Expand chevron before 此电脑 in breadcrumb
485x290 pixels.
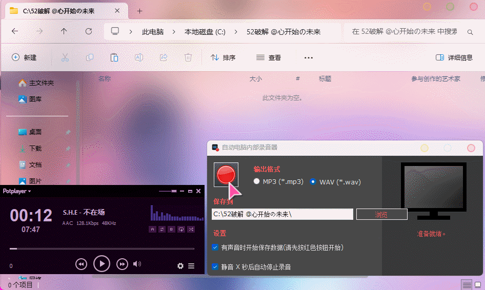coord(131,32)
